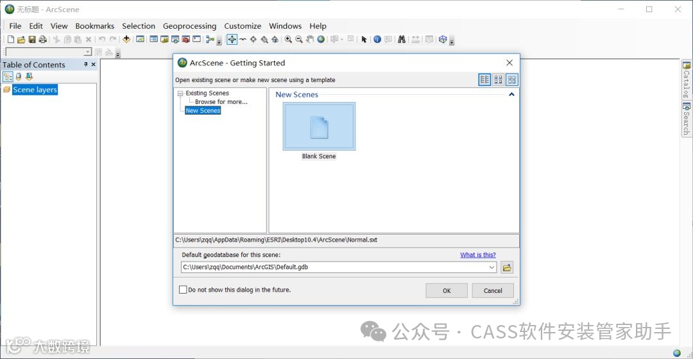Screen dimensions: 693x359
Task: Collapse the New Scenes section chevron
Action: pyautogui.click(x=511, y=94)
